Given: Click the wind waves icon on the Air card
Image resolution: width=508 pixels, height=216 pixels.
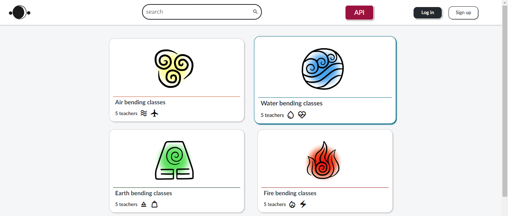Looking at the screenshot, I should click(x=144, y=113).
